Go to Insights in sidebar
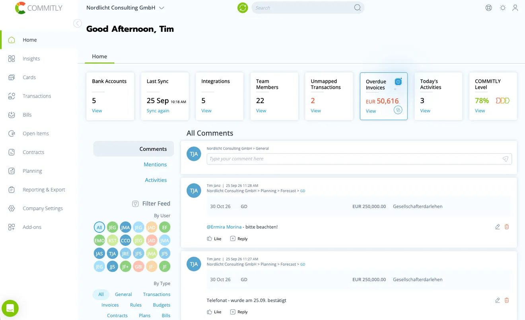This screenshot has width=525, height=320. (x=31, y=59)
